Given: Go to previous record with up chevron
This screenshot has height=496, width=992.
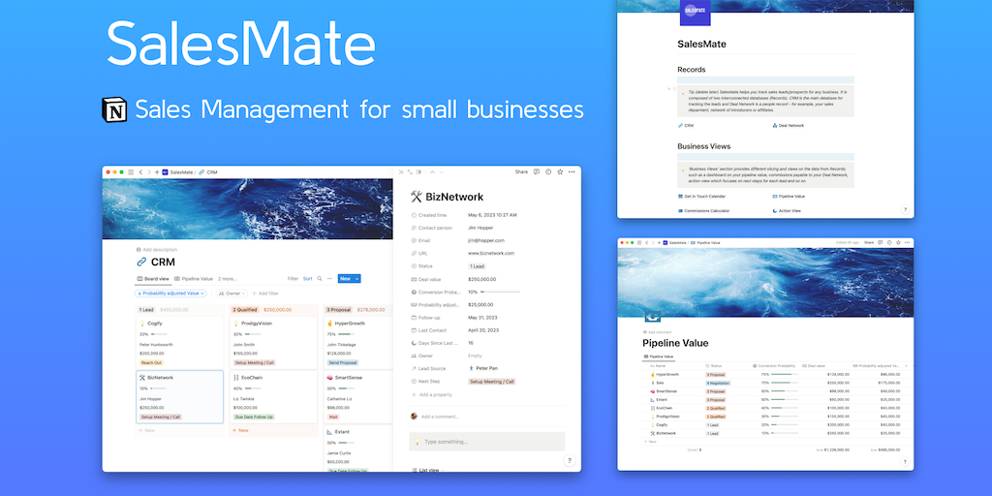Looking at the screenshot, I should tap(433, 171).
